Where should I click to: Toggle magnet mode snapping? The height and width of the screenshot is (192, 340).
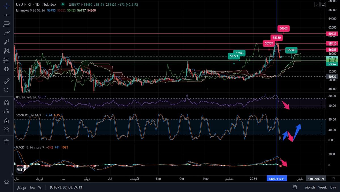[6, 102]
